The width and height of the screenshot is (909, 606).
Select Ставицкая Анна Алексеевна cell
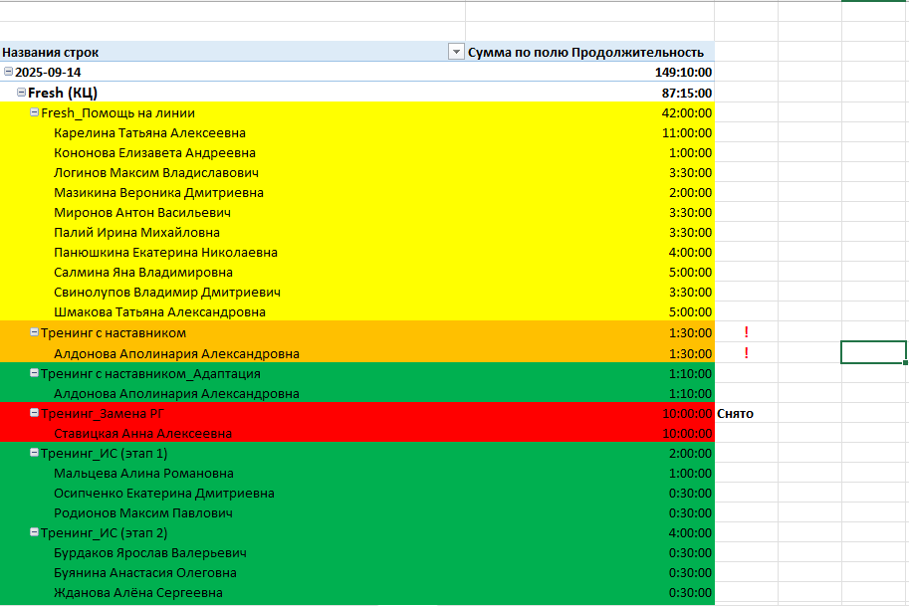(x=142, y=433)
